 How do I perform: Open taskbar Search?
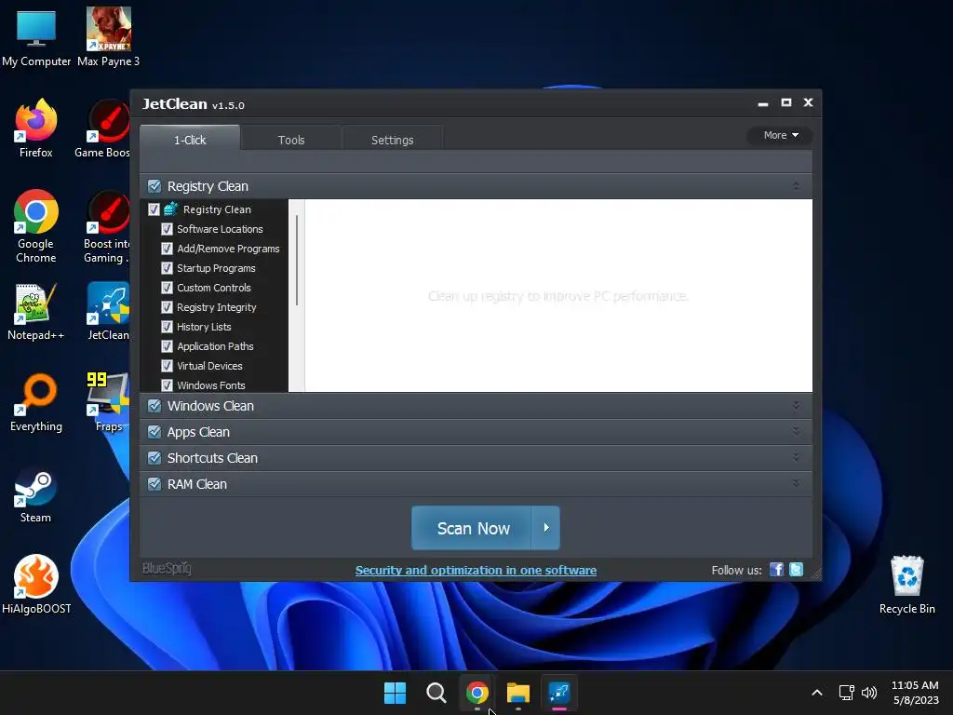[436, 693]
